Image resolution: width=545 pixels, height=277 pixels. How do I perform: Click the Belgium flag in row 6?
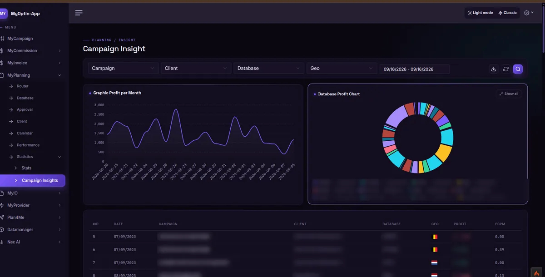click(435, 249)
